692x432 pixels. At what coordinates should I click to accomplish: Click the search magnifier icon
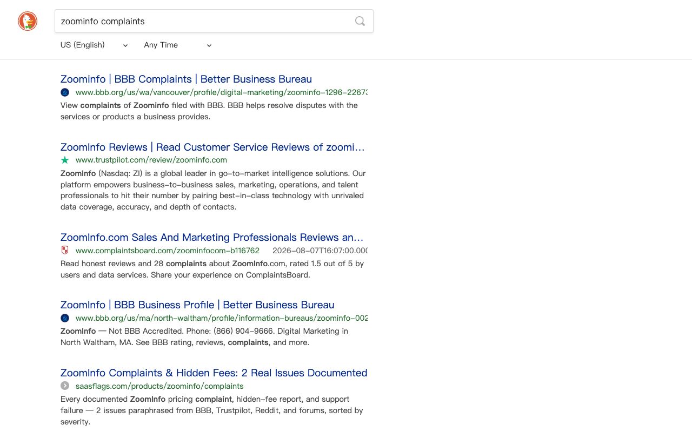click(360, 21)
